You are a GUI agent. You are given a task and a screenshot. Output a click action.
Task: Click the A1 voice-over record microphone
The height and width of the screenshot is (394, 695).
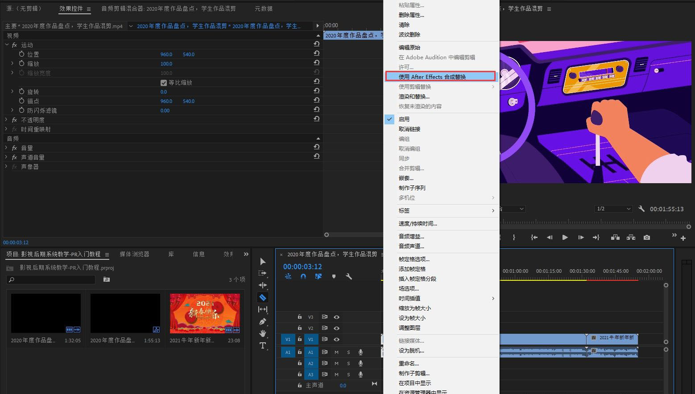point(360,352)
